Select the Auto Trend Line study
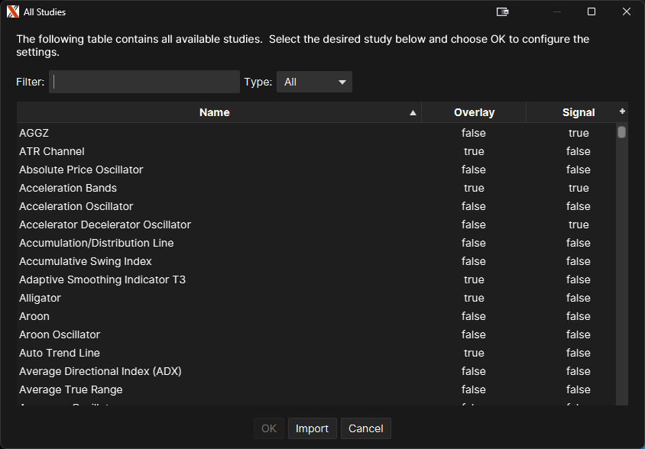 60,353
